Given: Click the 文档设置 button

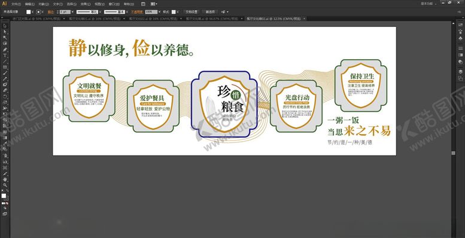Looking at the screenshot, I should [x=192, y=12].
